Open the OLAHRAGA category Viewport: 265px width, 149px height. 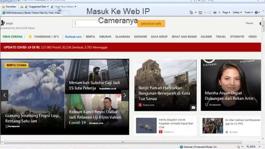(123, 37)
